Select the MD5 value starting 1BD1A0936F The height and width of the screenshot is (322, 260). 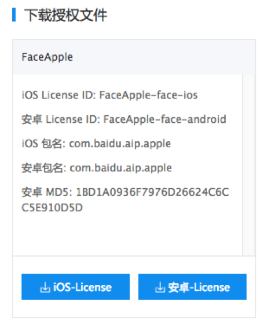click(152, 192)
